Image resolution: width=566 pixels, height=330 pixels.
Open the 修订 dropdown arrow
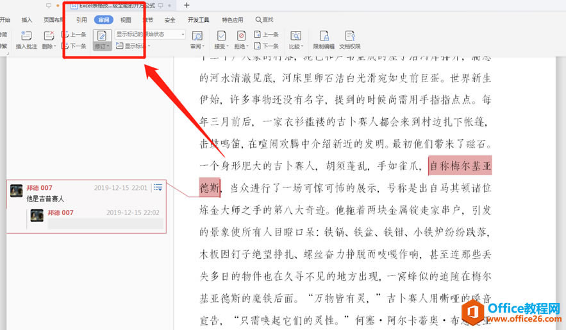pos(108,46)
